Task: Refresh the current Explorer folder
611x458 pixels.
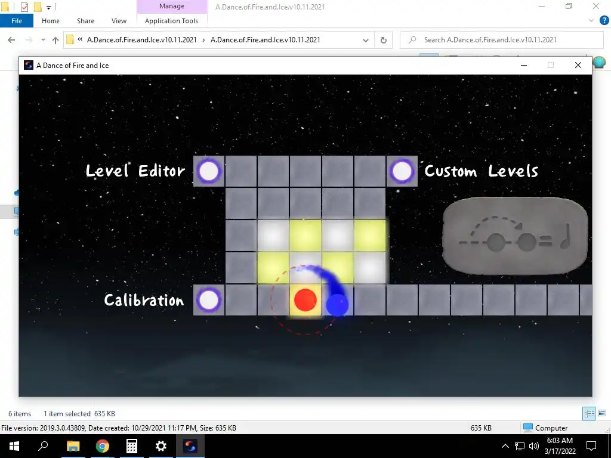Action: [384, 40]
